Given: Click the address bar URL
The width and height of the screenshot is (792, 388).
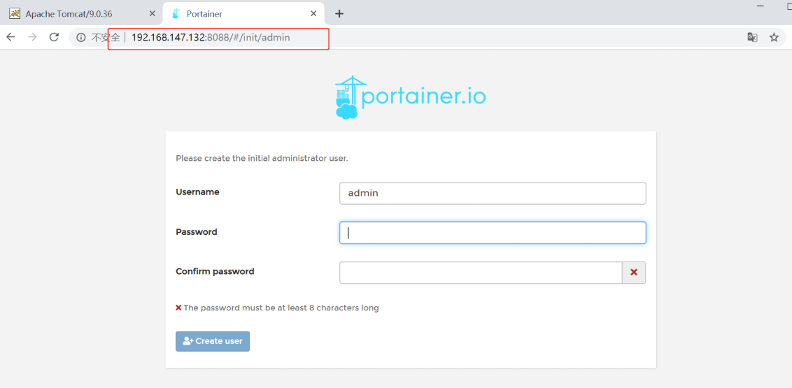Looking at the screenshot, I should (x=211, y=37).
